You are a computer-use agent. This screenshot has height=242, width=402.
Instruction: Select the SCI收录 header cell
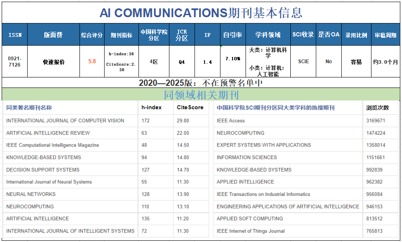(303, 35)
